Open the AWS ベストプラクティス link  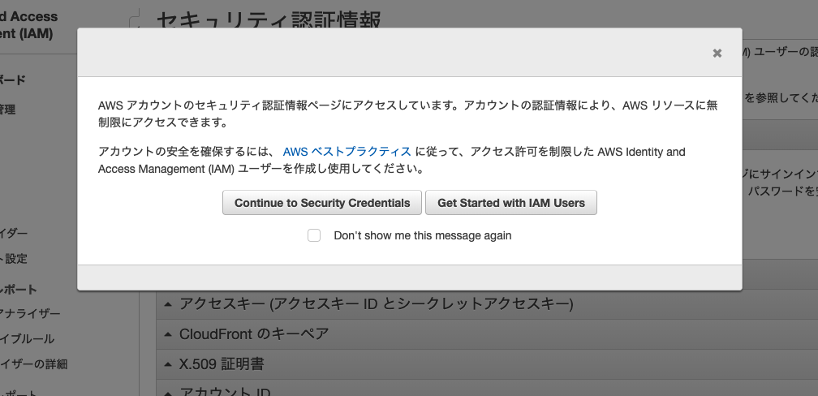coord(347,152)
